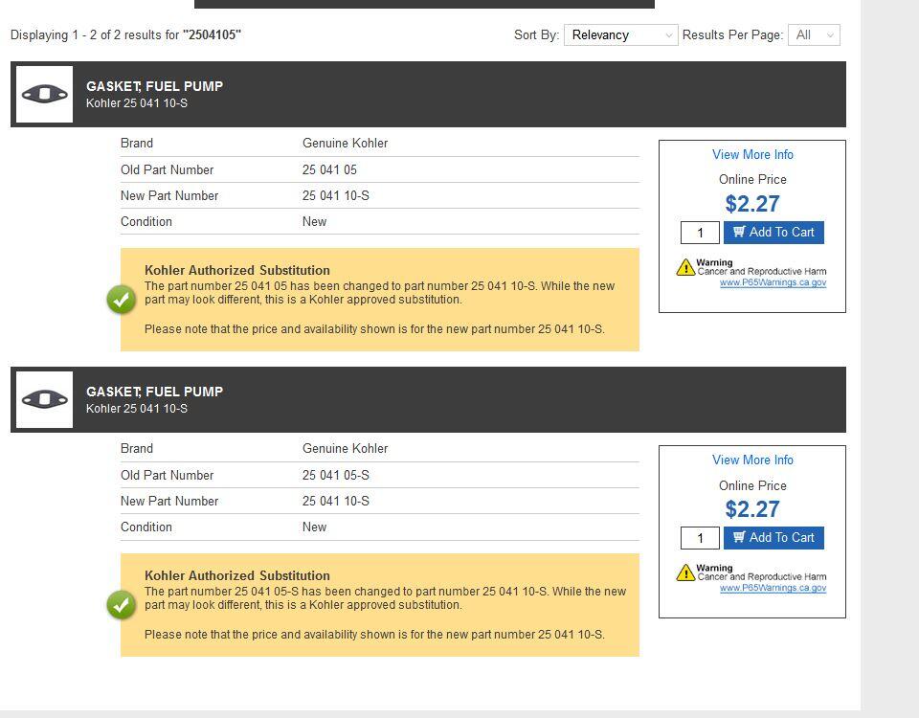Open View More Info for second gasket

click(752, 460)
